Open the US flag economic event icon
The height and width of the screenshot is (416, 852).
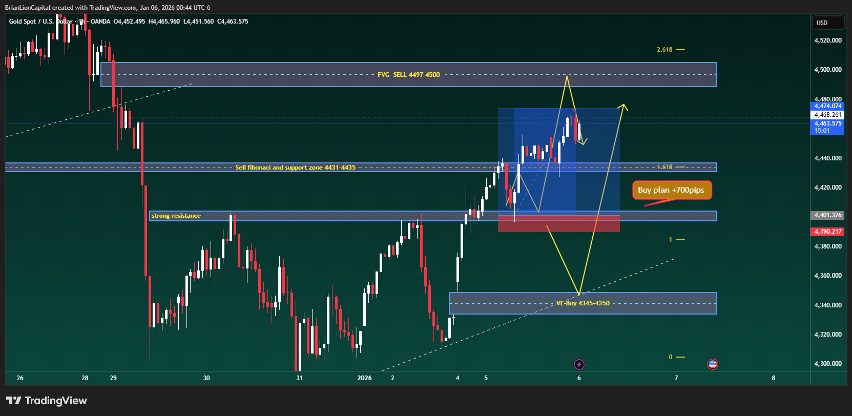[712, 364]
